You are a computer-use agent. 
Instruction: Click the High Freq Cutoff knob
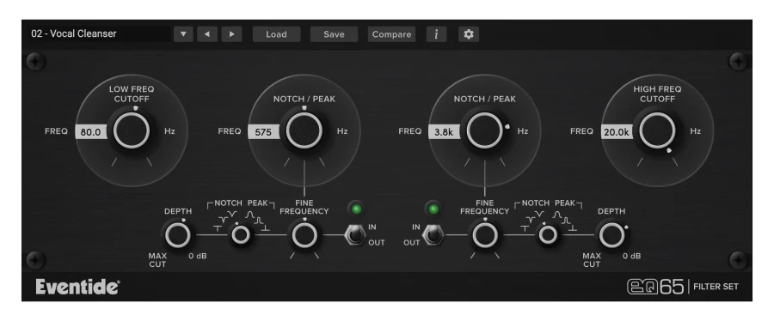coord(657,130)
